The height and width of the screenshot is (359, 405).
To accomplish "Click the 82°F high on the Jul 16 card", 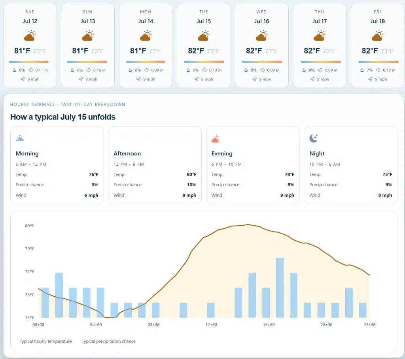I will [x=254, y=51].
